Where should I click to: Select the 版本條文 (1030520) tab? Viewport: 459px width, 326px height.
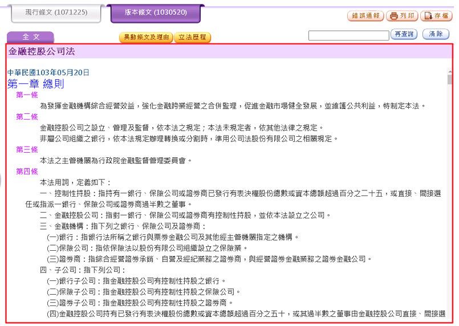coord(155,12)
